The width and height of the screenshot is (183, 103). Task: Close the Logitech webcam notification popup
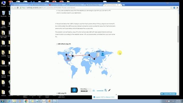click(x=116, y=95)
